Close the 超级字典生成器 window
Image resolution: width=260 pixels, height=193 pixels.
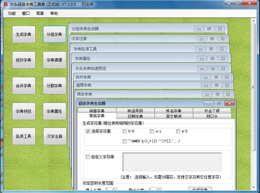coord(230,104)
